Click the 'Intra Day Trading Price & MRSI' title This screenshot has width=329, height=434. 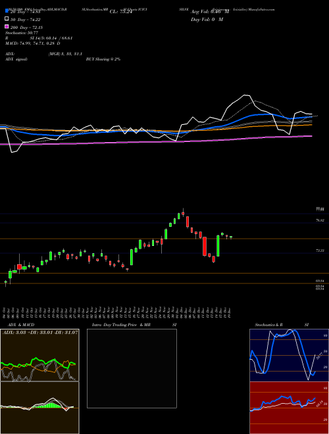(x=134, y=325)
